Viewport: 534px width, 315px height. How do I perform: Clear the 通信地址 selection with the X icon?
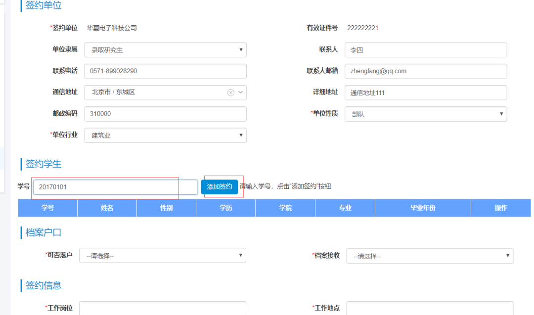(x=230, y=92)
